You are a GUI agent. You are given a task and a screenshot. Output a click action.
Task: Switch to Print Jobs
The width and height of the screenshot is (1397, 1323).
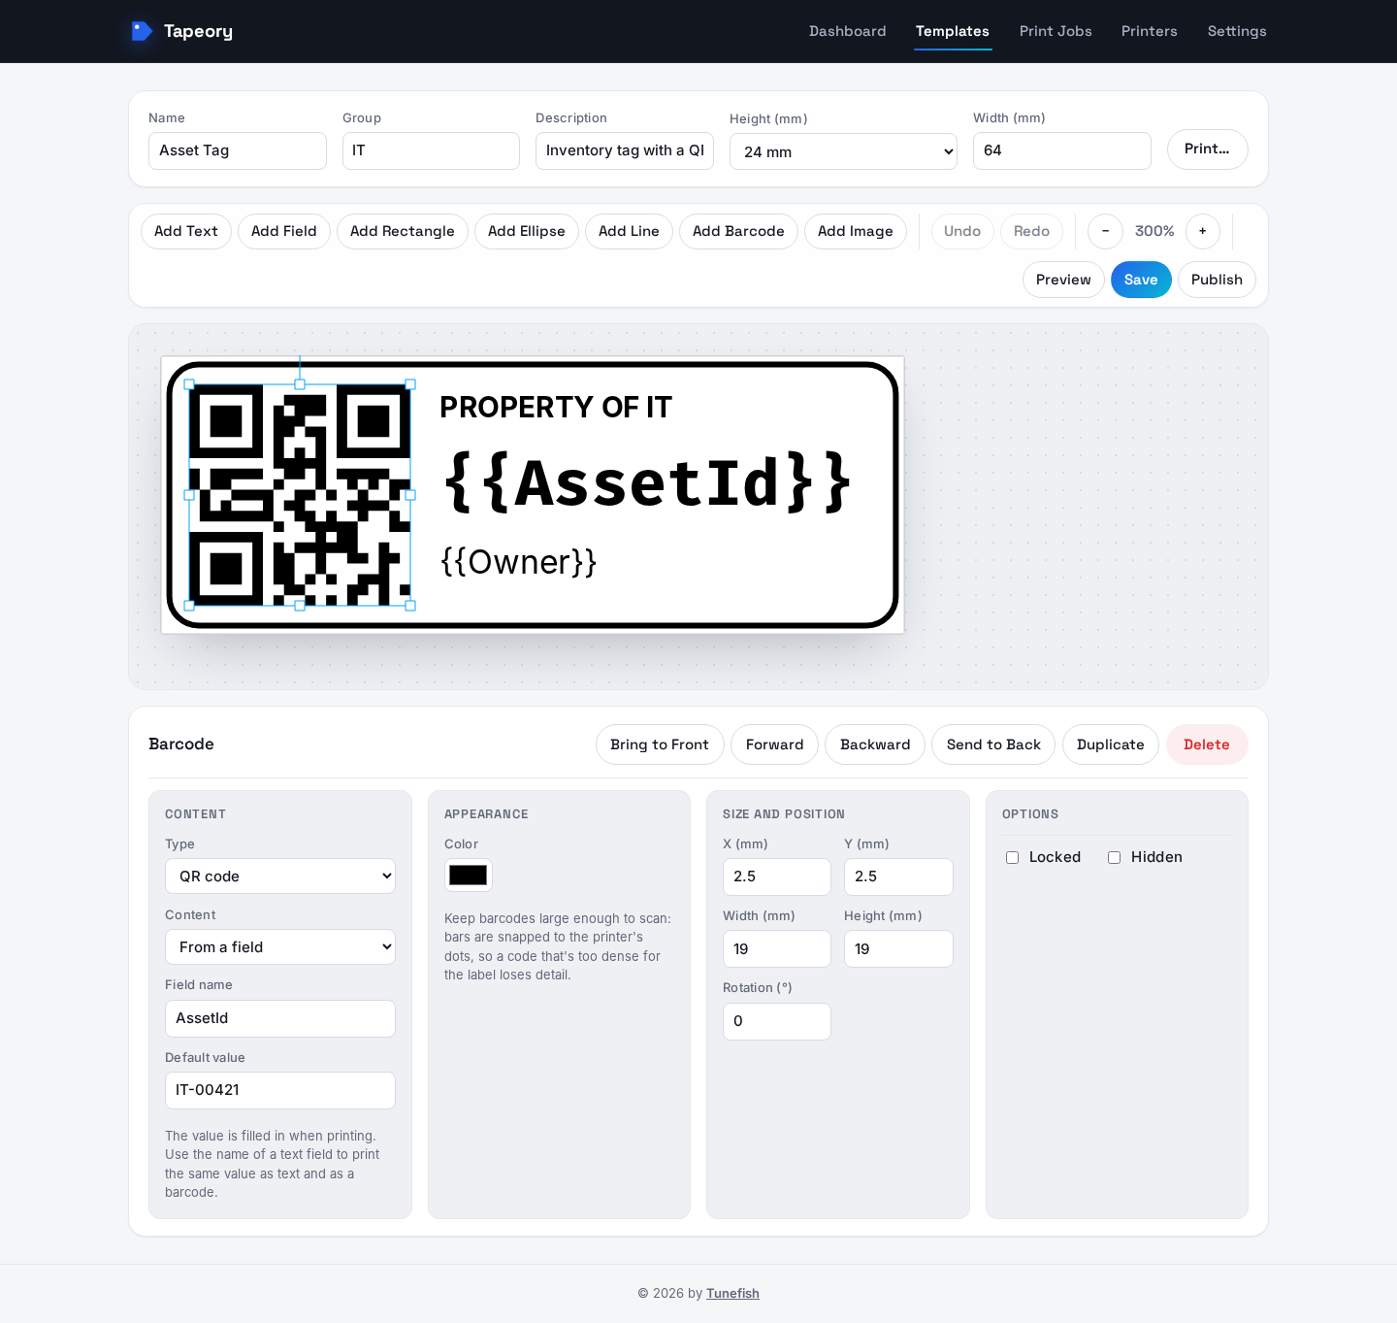(1056, 31)
